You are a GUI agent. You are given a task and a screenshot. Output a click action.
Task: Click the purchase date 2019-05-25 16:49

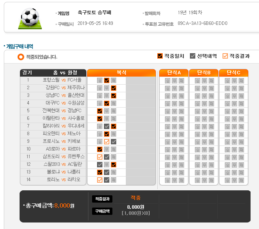95,23
